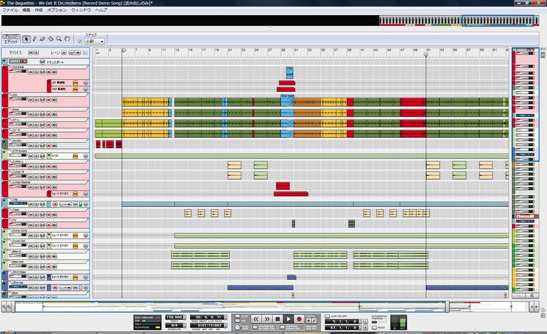547x334 pixels.
Task: Open the 作成 menu
Action: 38,10
